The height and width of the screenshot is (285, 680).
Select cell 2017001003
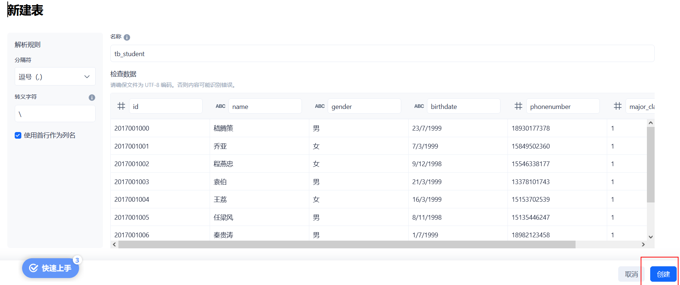click(x=160, y=182)
